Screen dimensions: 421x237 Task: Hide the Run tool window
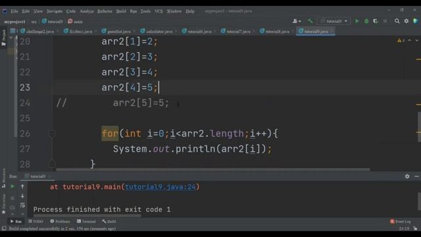coord(416,176)
